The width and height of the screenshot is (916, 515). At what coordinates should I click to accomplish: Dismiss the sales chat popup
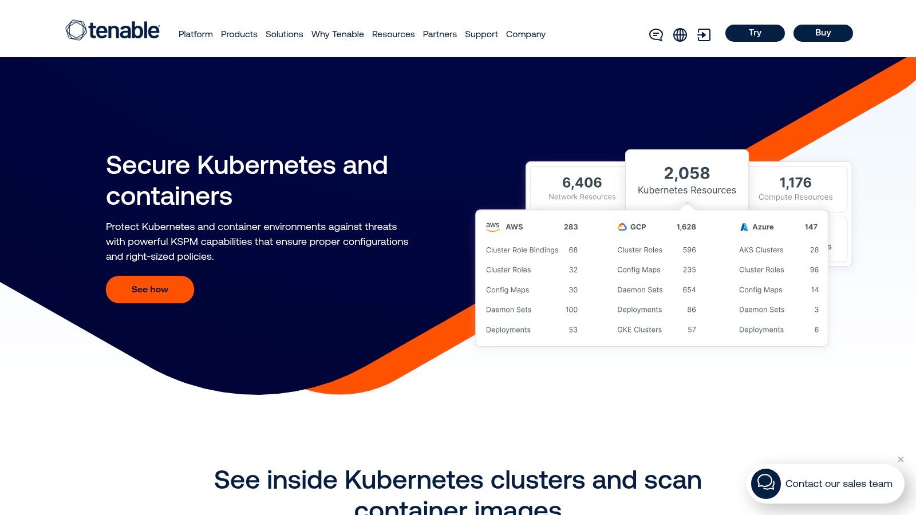pos(901,459)
